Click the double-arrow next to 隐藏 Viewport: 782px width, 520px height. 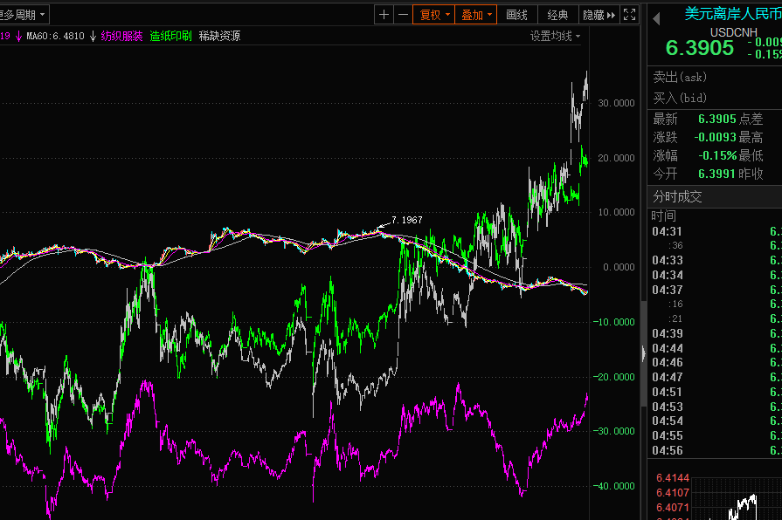pos(611,15)
